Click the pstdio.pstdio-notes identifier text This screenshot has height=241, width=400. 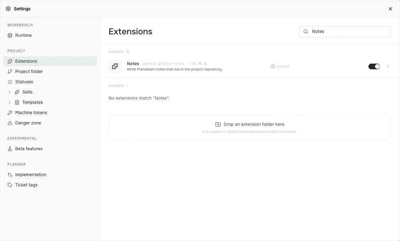(x=164, y=64)
